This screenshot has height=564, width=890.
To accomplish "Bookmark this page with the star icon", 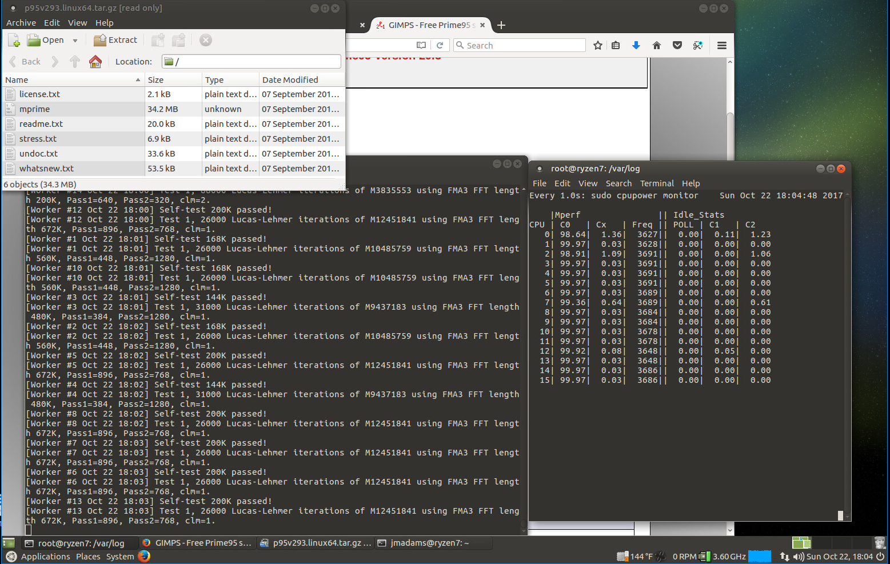I will click(x=598, y=45).
